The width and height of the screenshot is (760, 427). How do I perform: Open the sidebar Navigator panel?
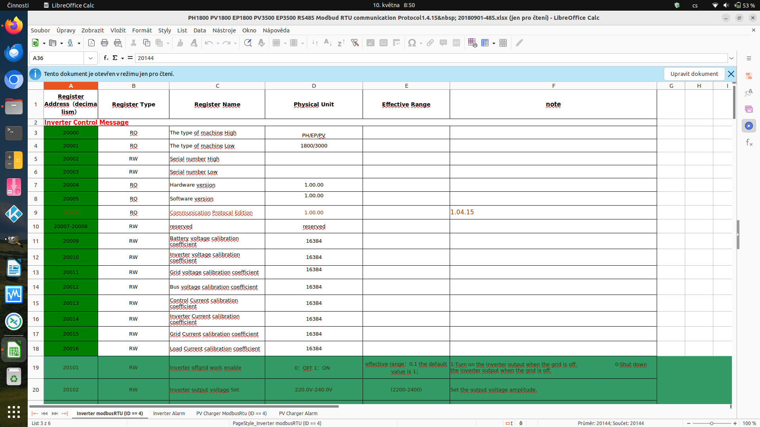pos(749,126)
